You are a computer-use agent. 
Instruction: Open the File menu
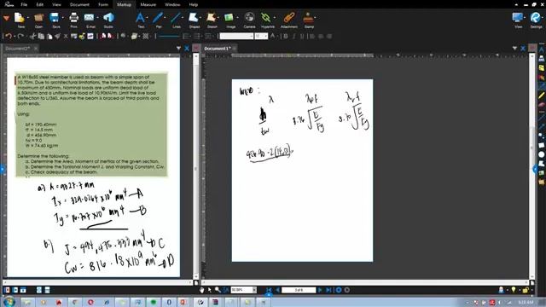click(24, 4)
